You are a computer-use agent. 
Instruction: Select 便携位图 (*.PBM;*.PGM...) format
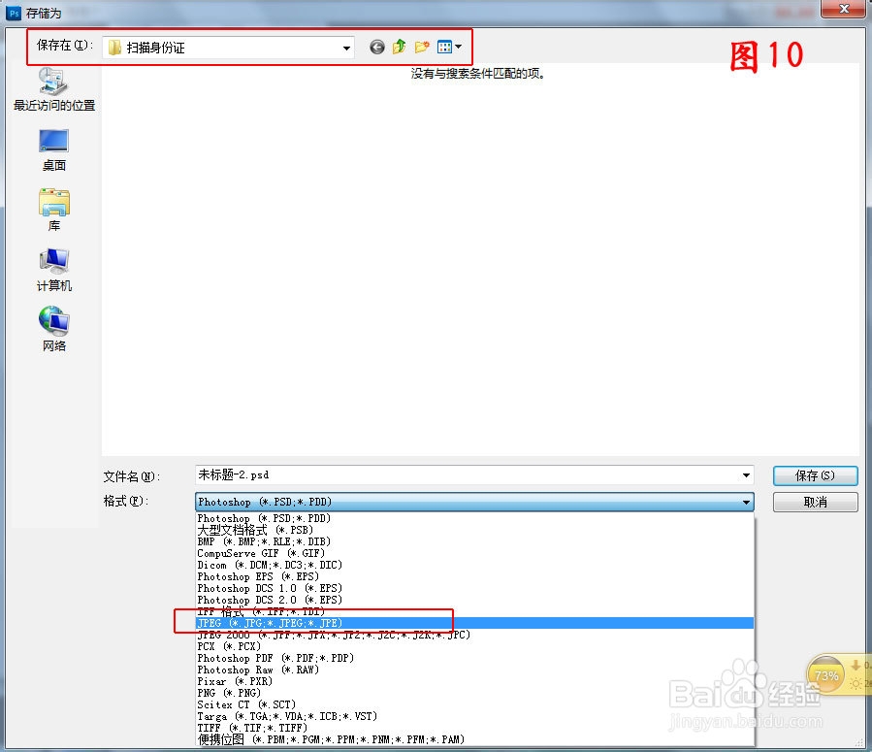coord(475,739)
